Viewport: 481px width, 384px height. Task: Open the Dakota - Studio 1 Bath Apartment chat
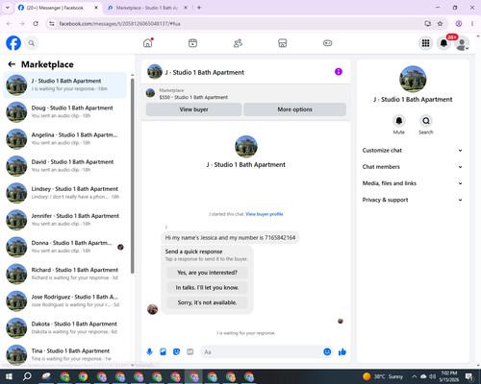coord(64,328)
